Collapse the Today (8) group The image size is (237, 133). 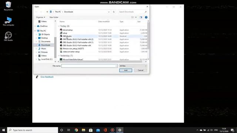pyautogui.click(x=59, y=26)
